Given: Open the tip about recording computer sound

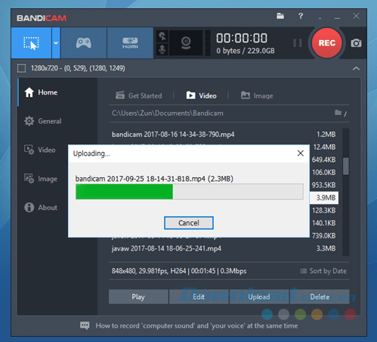Looking at the screenshot, I should [x=196, y=325].
